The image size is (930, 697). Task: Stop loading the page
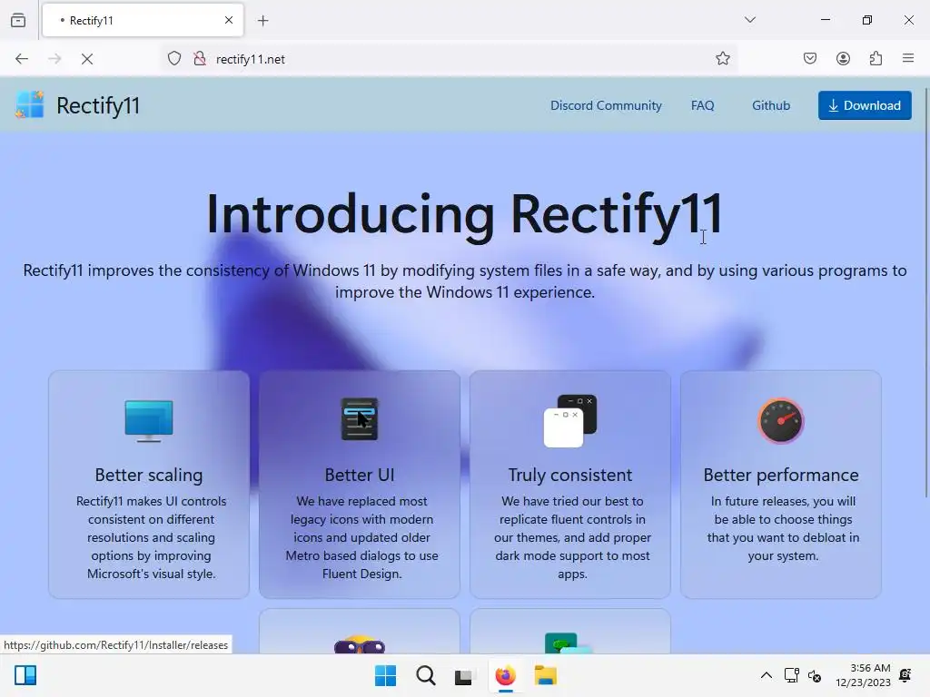[87, 59]
